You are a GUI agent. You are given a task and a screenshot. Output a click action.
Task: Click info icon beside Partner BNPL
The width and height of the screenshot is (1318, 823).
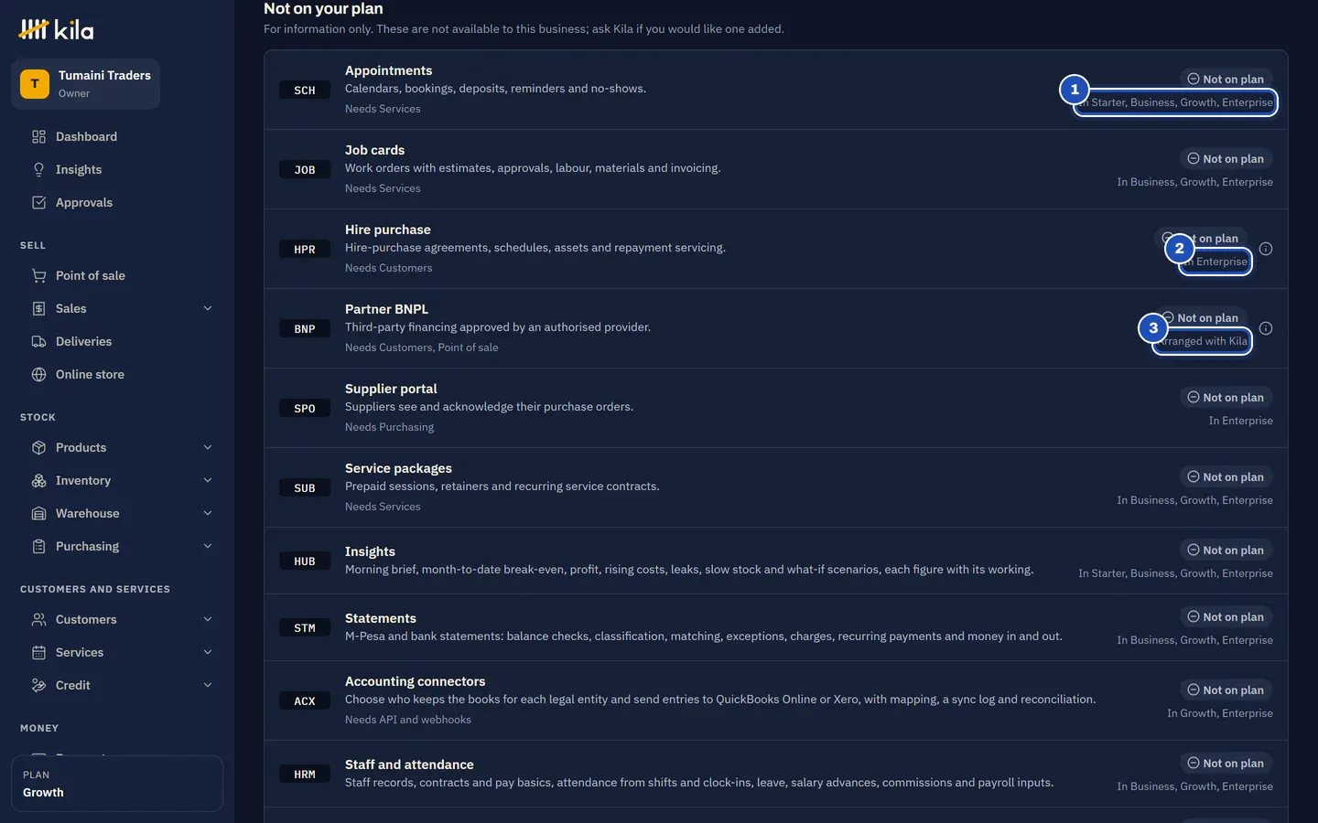click(1266, 328)
